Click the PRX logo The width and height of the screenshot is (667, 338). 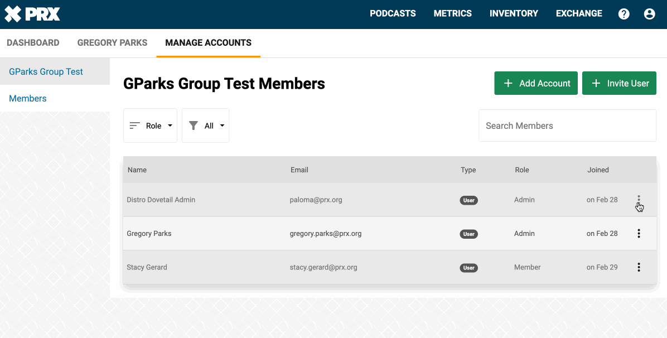[32, 14]
